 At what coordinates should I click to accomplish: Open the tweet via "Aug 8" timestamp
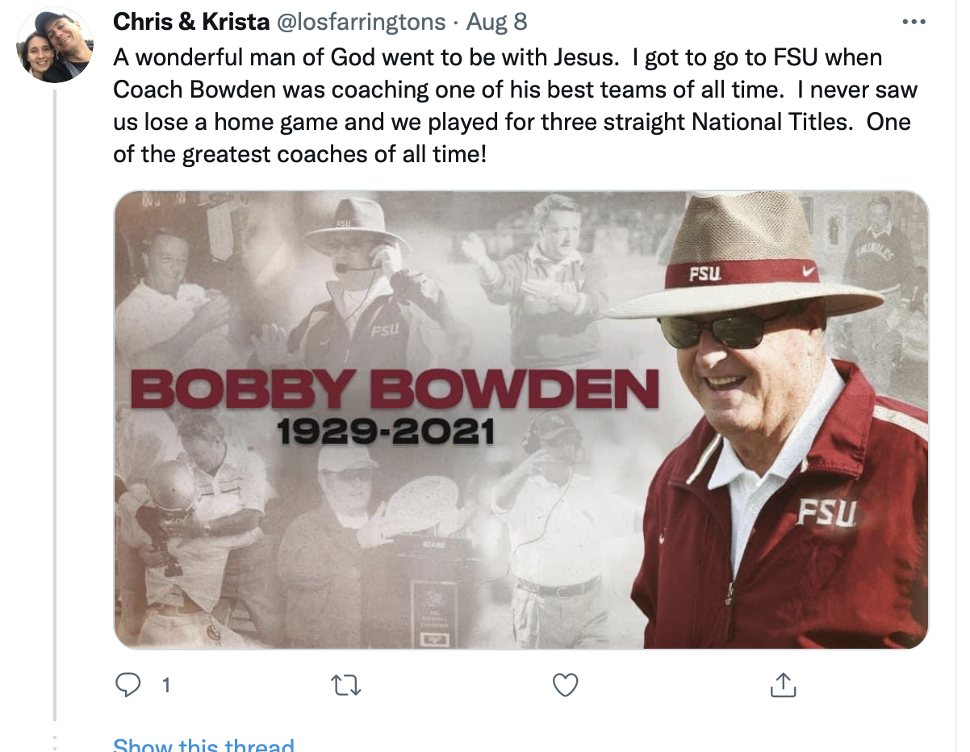click(497, 22)
